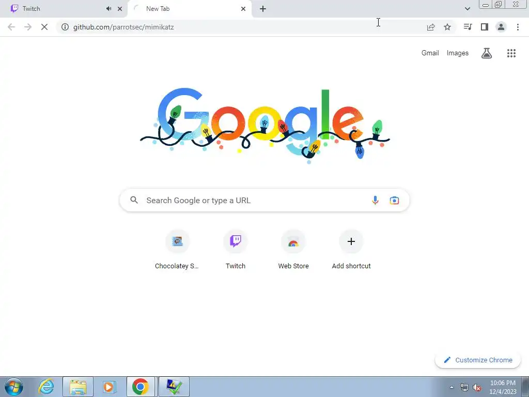The height and width of the screenshot is (397, 529).
Task: Show hidden tray icons arrow
Action: coord(452,387)
